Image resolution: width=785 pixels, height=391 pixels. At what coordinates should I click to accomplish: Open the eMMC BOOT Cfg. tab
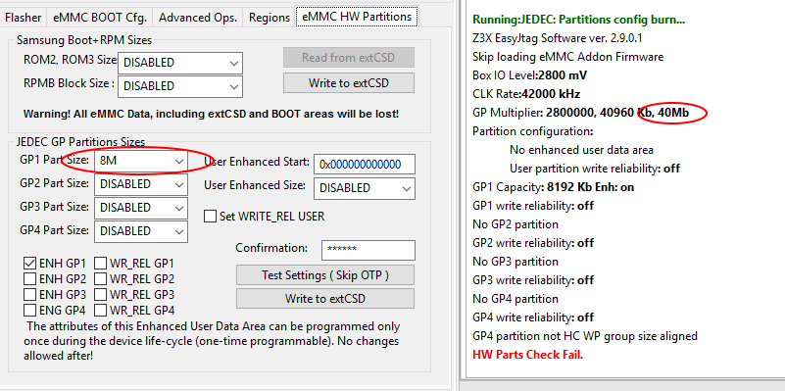[x=100, y=17]
